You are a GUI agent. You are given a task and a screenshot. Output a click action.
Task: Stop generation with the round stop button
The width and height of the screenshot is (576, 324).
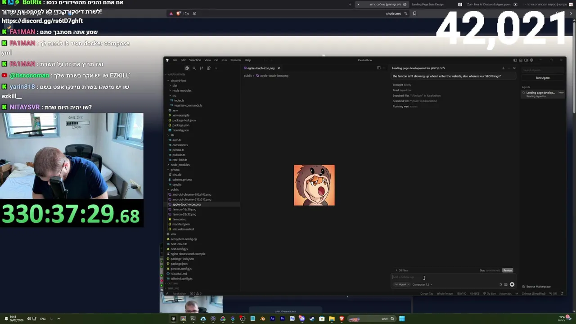tap(512, 284)
